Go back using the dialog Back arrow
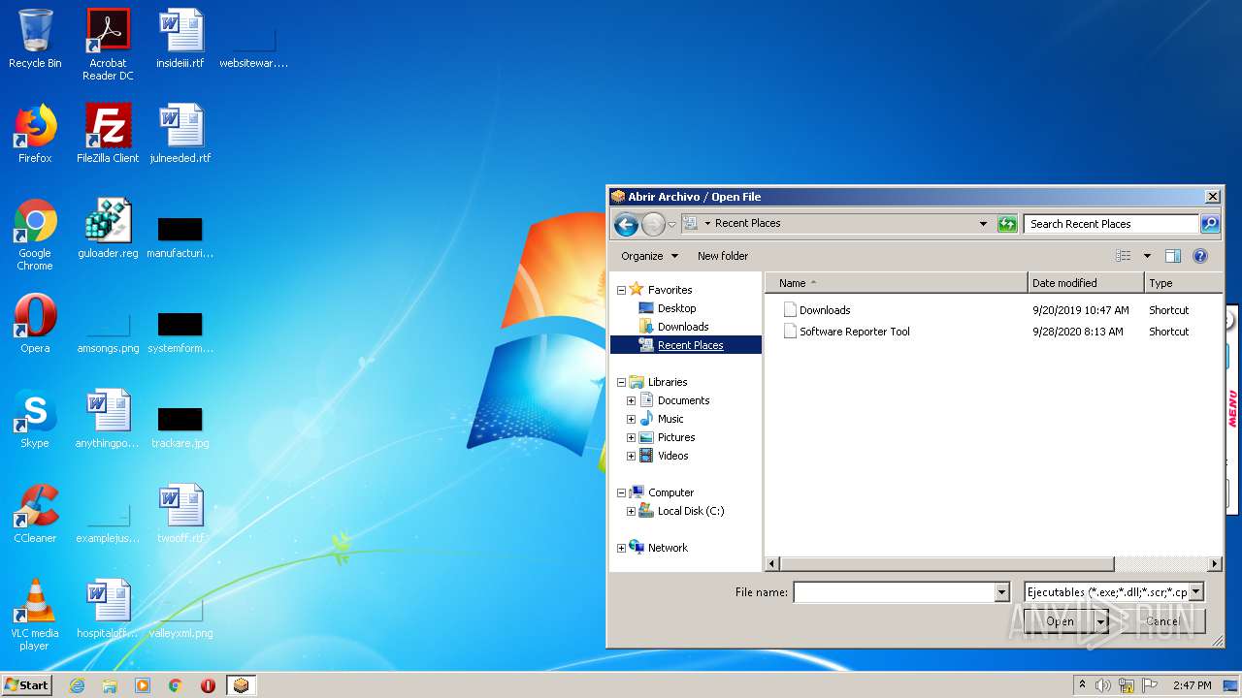 (626, 224)
